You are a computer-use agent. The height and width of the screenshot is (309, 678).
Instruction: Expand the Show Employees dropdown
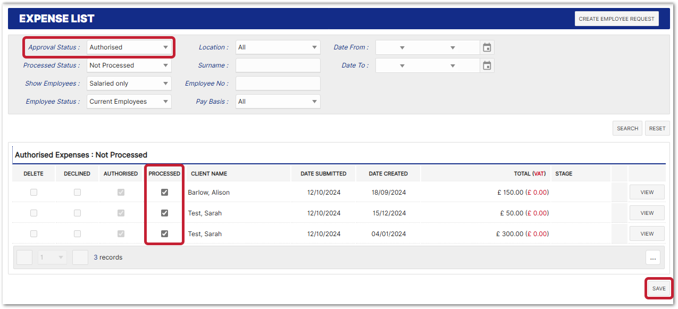click(129, 83)
